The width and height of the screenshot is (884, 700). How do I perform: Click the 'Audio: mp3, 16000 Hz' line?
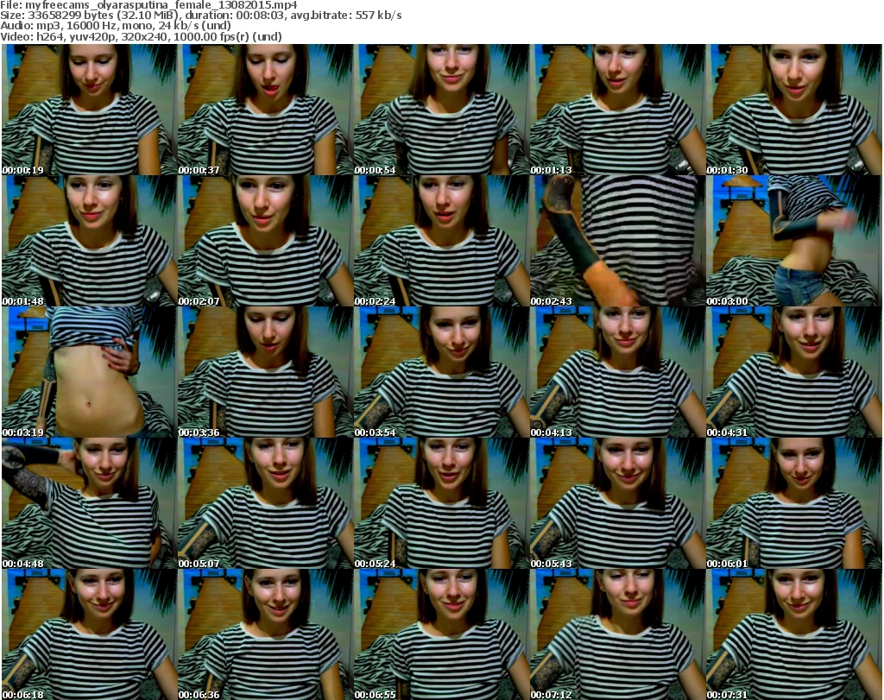tap(116, 26)
